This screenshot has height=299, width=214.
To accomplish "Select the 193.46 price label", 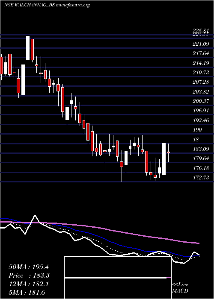I will [201, 120].
